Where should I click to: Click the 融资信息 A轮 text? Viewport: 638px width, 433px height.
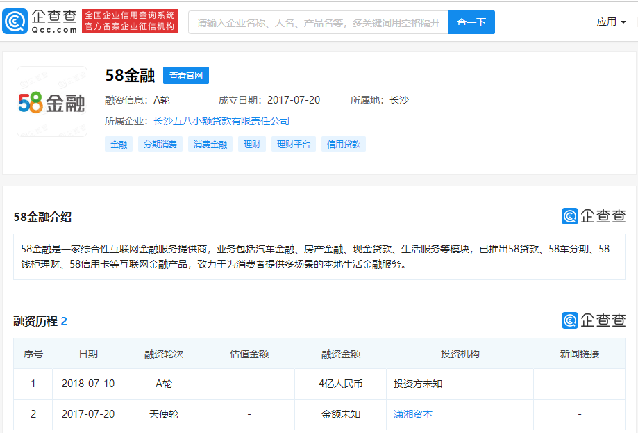click(x=137, y=100)
